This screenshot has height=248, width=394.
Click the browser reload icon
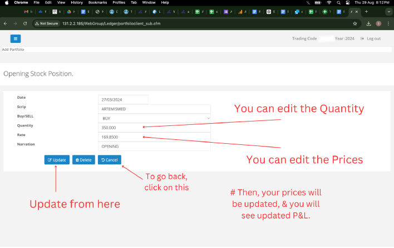[x=25, y=23]
